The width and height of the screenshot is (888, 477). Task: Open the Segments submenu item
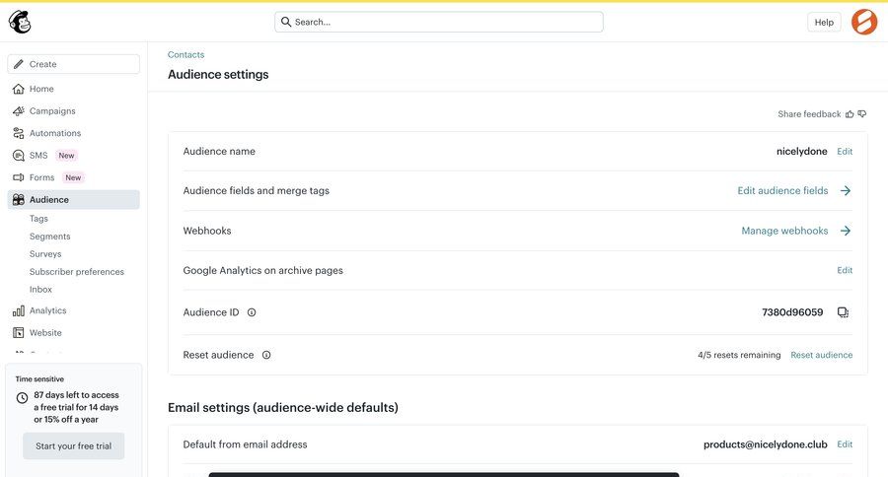click(x=50, y=237)
